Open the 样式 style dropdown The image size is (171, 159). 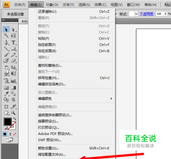point(136,14)
